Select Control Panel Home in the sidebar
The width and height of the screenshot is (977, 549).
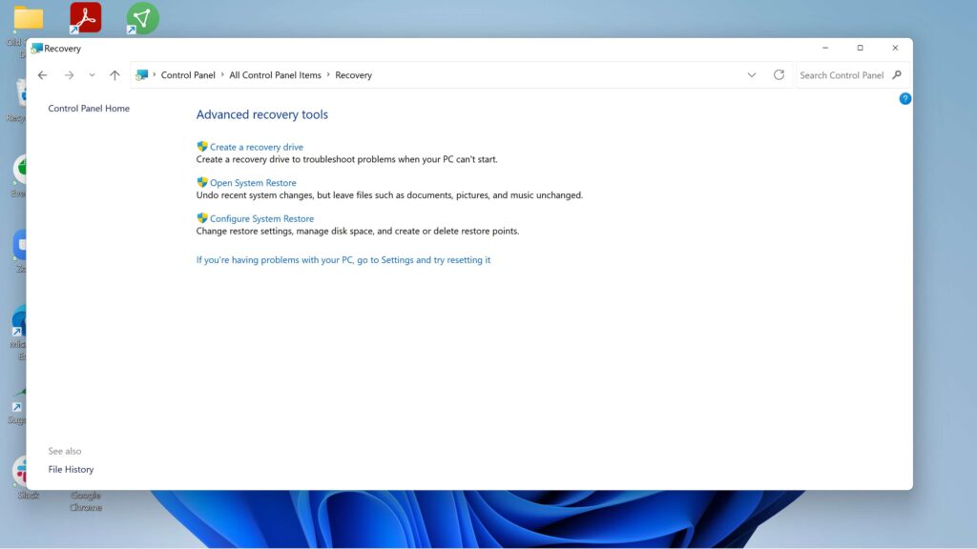pos(90,108)
